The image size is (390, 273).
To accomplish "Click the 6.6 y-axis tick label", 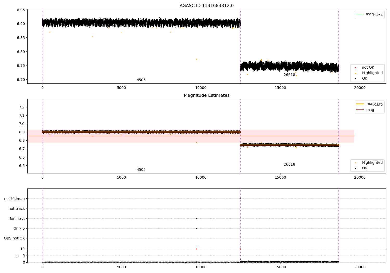I will click(x=22, y=158).
